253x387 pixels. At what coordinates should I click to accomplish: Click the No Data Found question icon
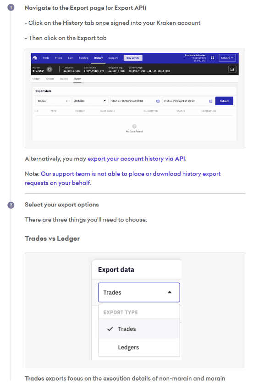(134, 126)
